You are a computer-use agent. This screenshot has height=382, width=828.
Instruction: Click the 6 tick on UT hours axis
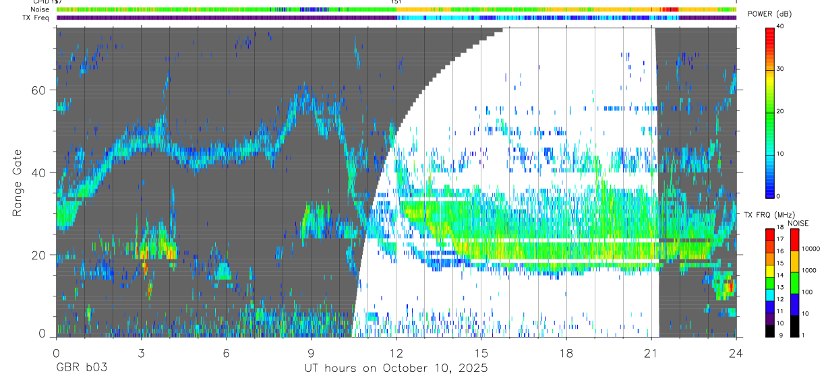click(x=226, y=352)
